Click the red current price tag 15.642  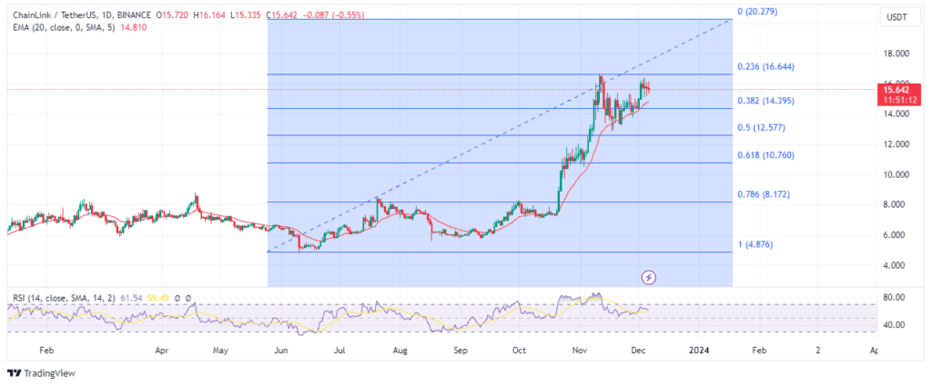pos(898,90)
